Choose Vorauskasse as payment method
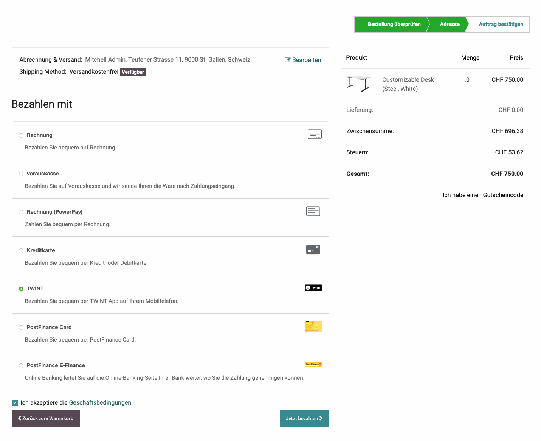541x441 pixels. tap(21, 174)
